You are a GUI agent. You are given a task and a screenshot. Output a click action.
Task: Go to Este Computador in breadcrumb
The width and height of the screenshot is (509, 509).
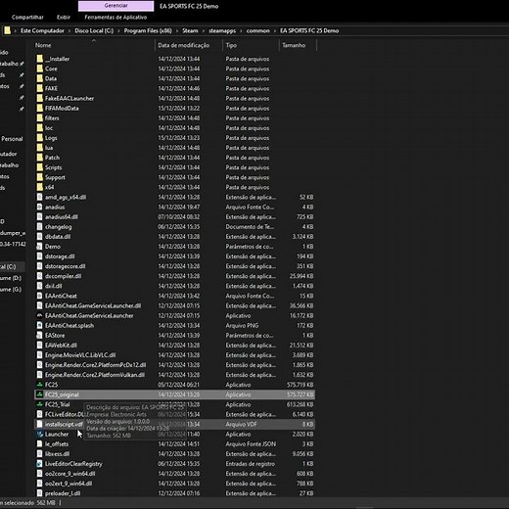point(42,30)
